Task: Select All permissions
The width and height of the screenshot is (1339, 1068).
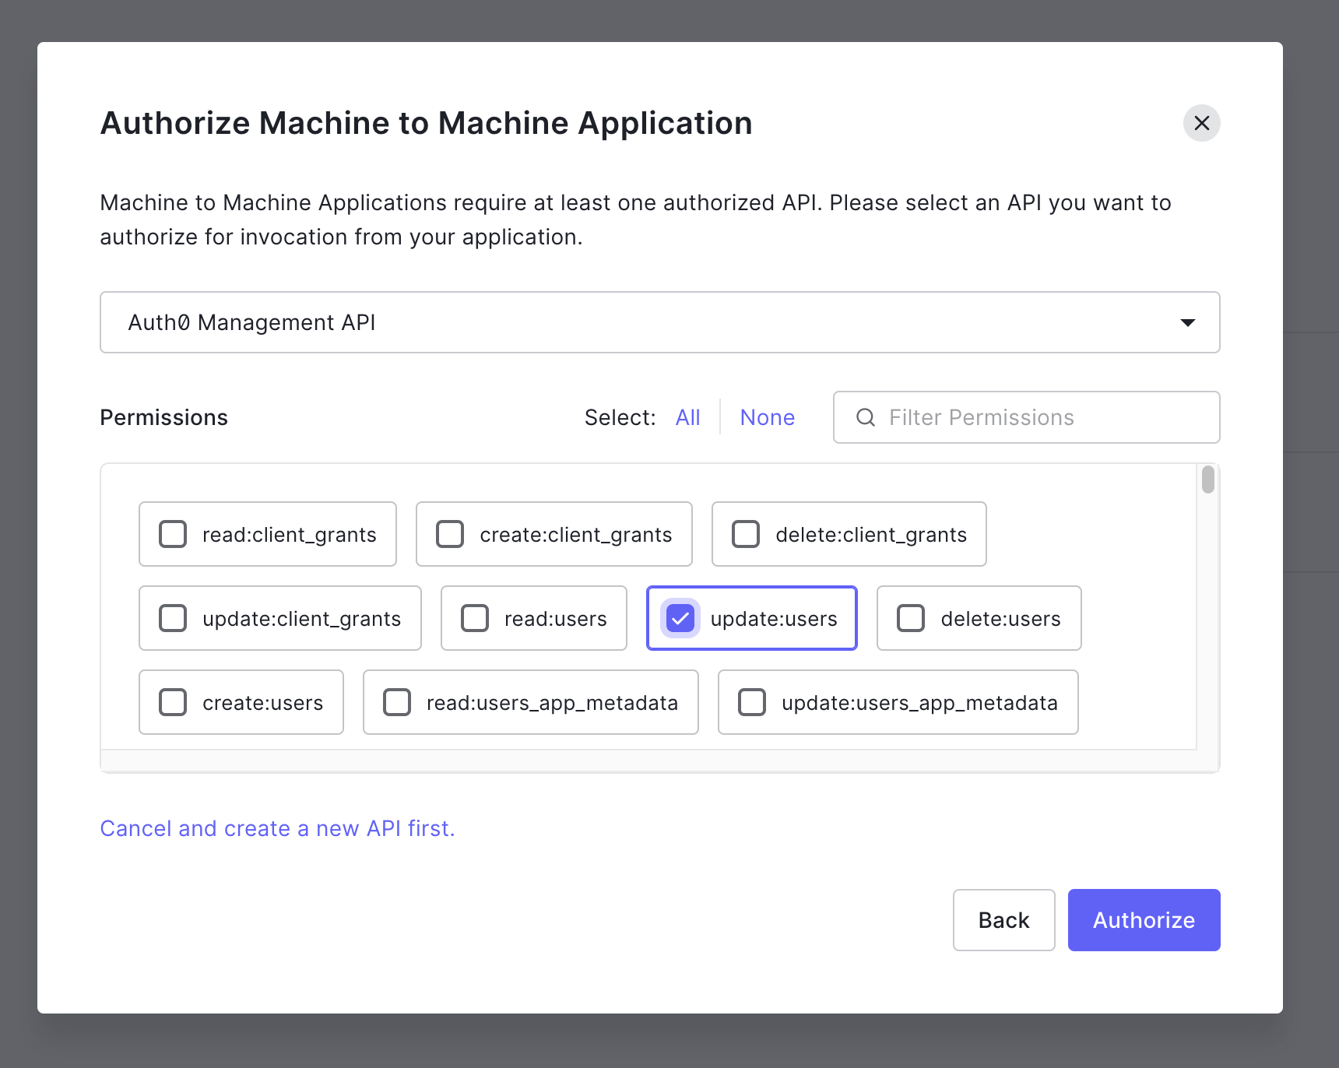Action: point(687,417)
